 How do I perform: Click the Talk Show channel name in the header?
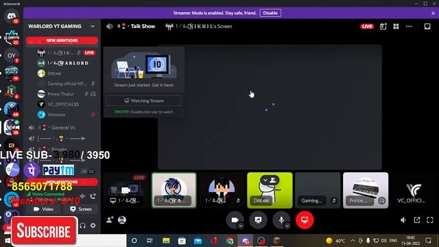[x=143, y=26]
